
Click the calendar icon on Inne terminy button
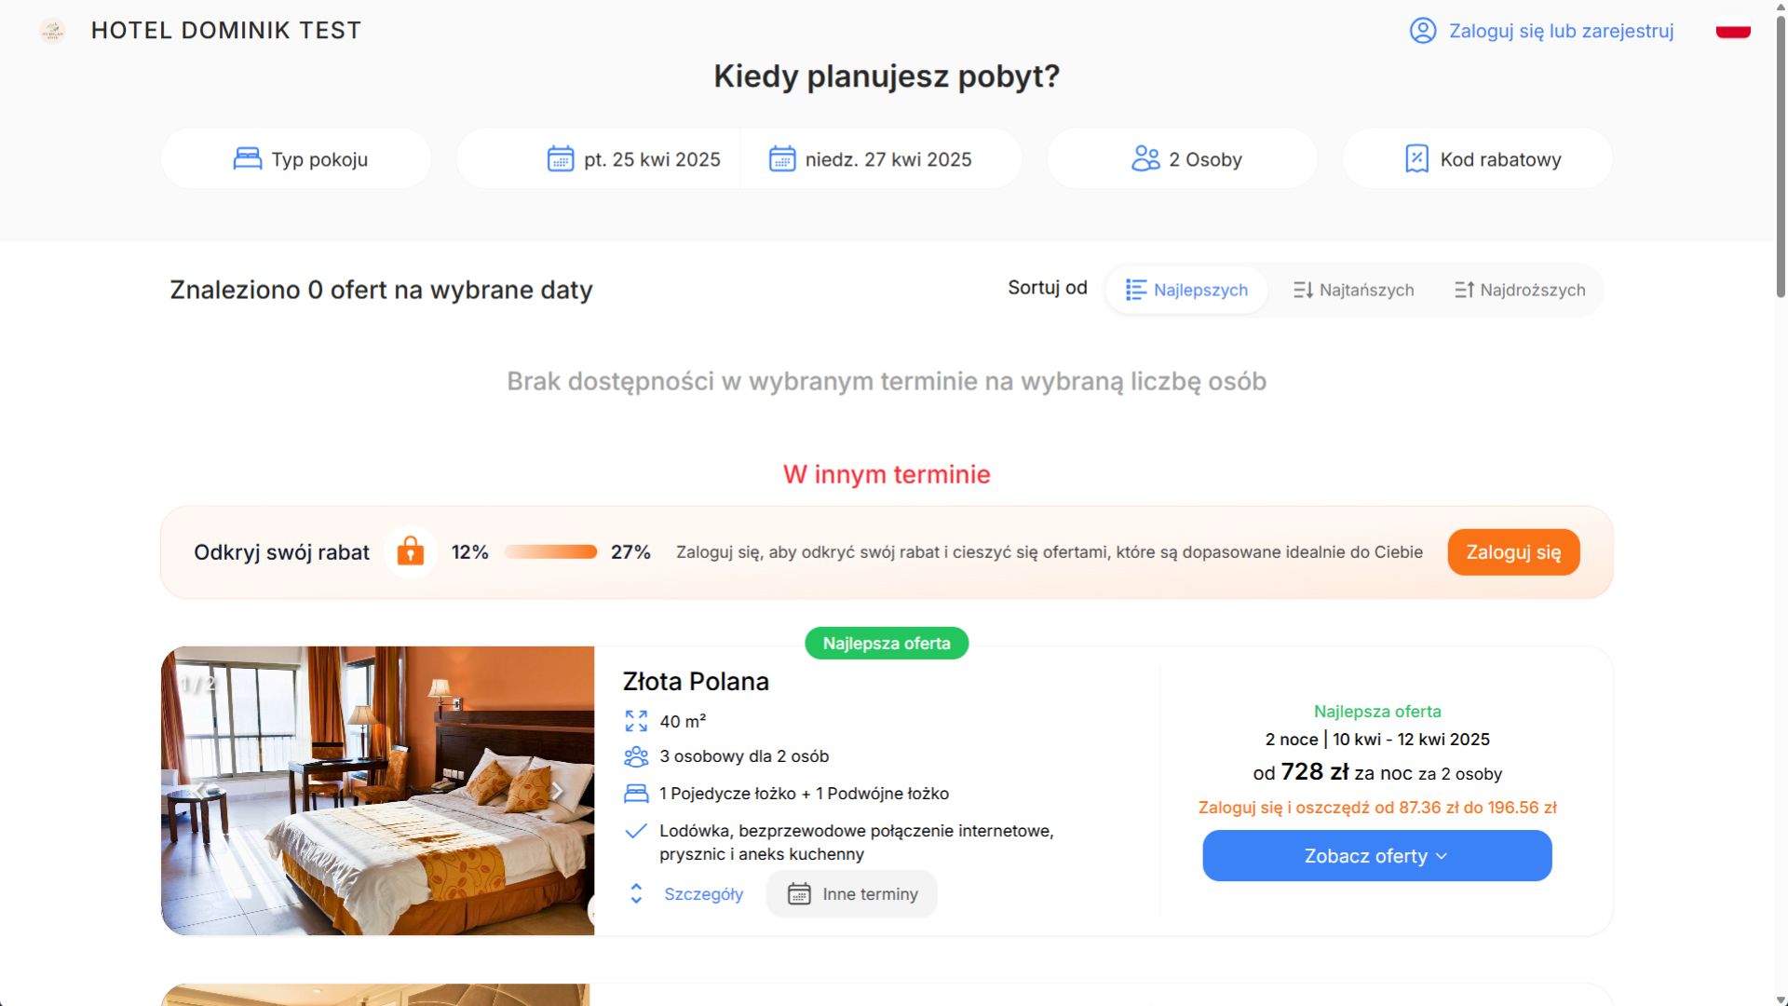click(x=799, y=893)
